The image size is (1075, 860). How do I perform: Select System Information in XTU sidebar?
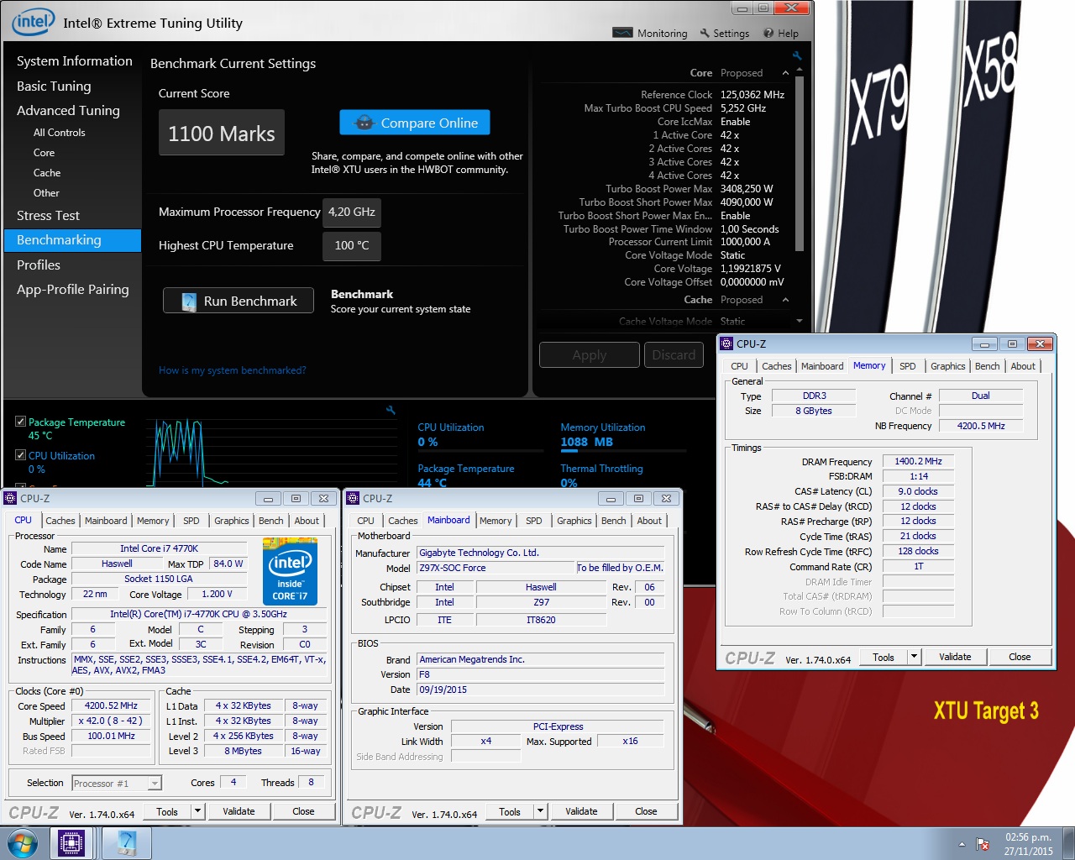(x=74, y=61)
